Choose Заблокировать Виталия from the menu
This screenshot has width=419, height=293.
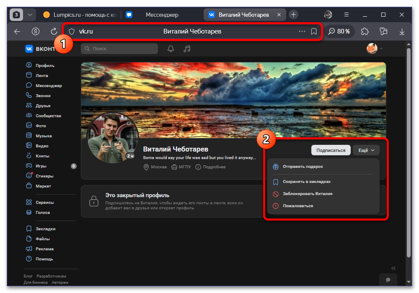point(323,194)
